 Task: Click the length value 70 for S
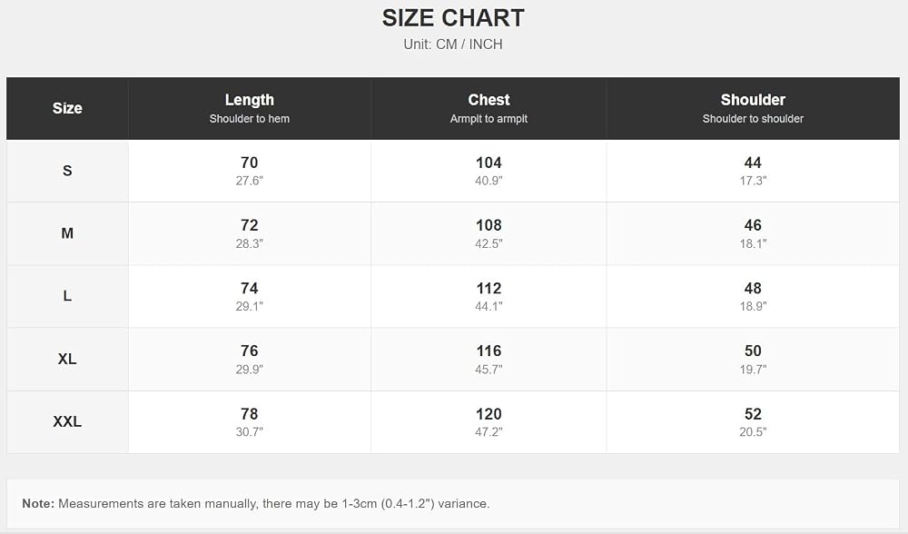[x=249, y=163]
